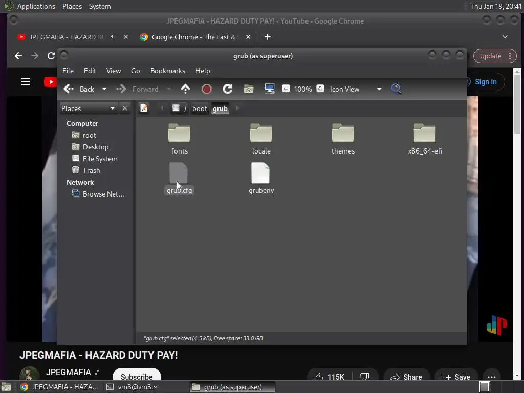The image size is (524, 393).
Task: Open the Forward history dropdown arrow
Action: click(x=169, y=89)
